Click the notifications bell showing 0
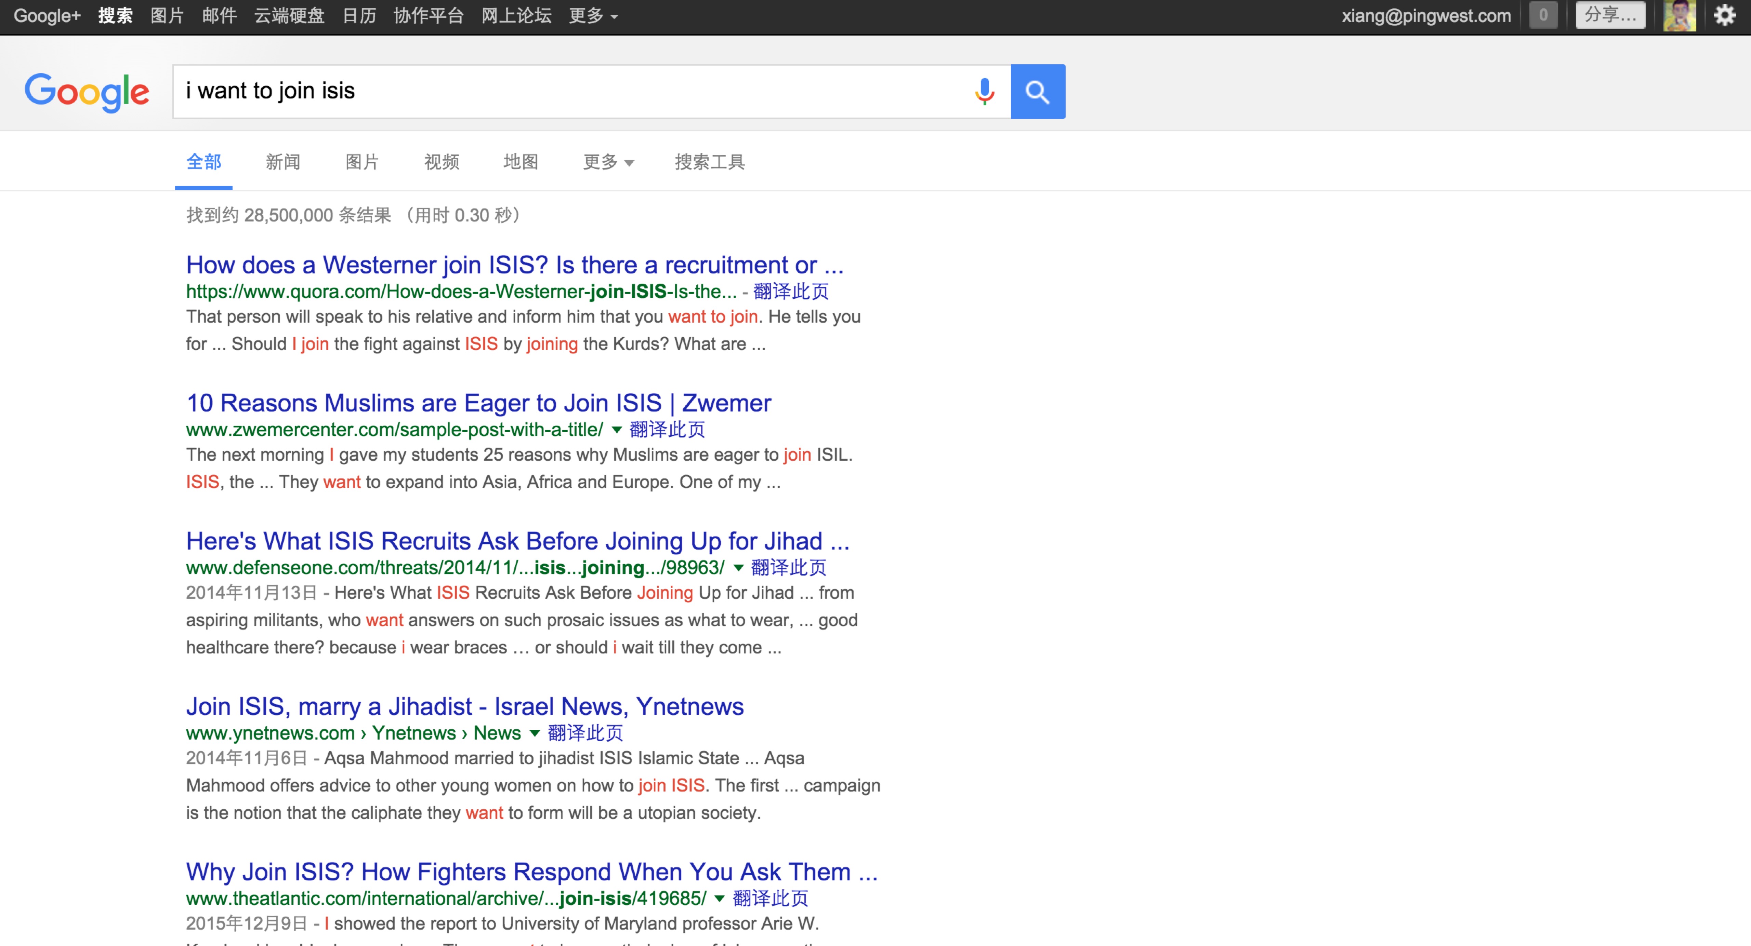Image resolution: width=1751 pixels, height=946 pixels. click(1543, 16)
